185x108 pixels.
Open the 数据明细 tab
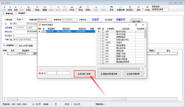coord(8,46)
